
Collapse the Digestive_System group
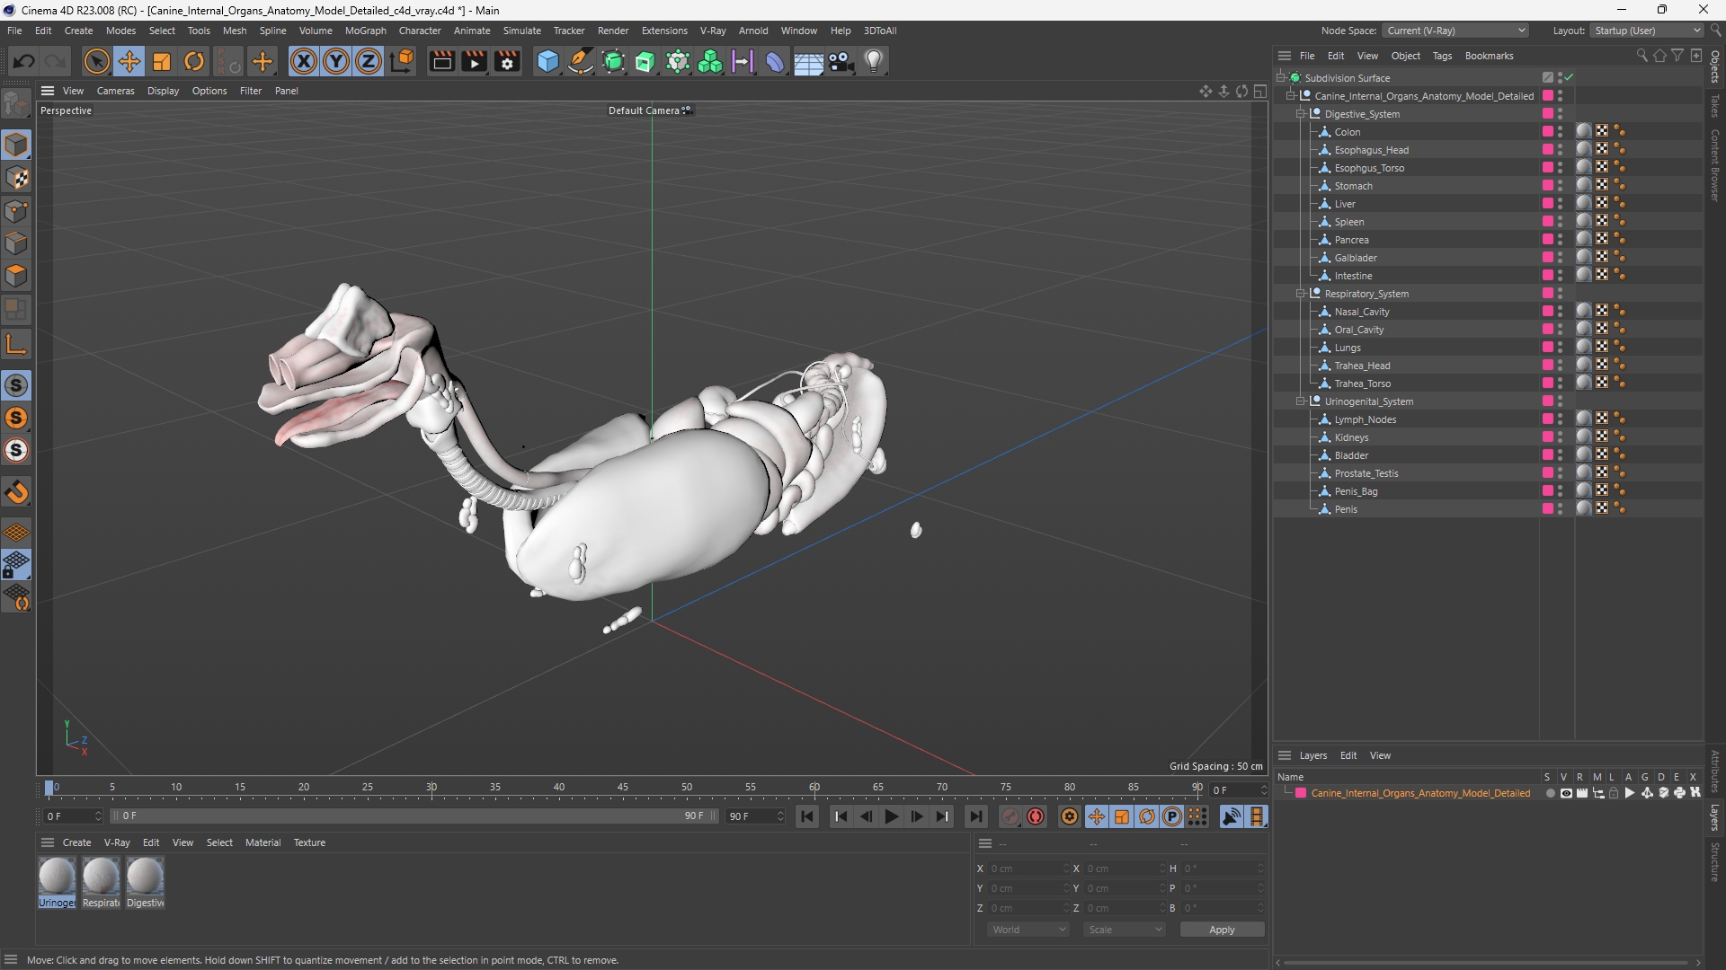click(x=1300, y=114)
